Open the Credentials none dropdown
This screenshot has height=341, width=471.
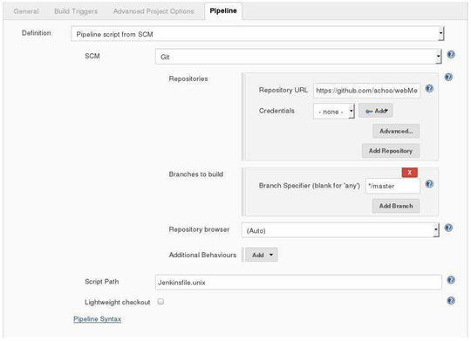tap(334, 112)
